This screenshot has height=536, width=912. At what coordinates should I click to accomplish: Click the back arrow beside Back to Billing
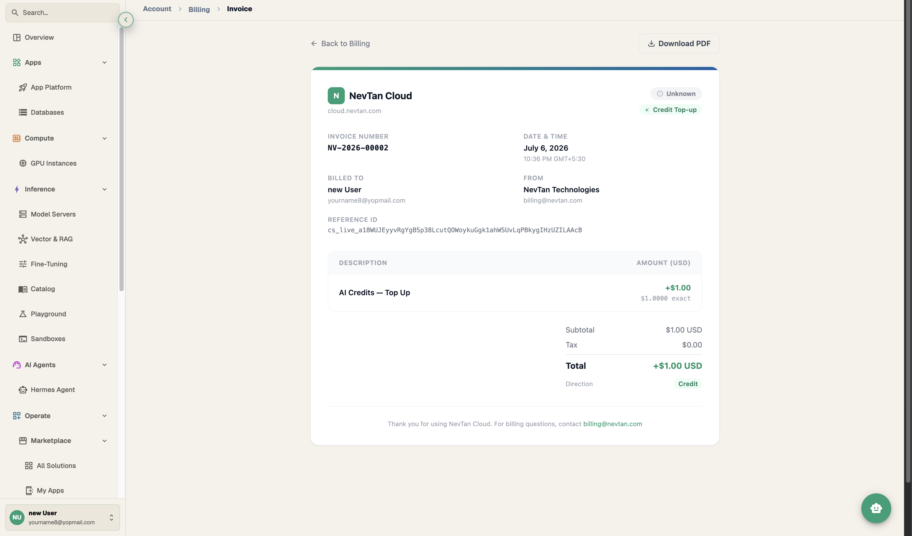tap(314, 43)
